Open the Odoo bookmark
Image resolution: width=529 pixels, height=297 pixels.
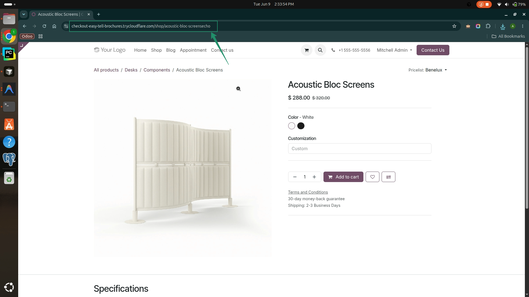(x=27, y=36)
